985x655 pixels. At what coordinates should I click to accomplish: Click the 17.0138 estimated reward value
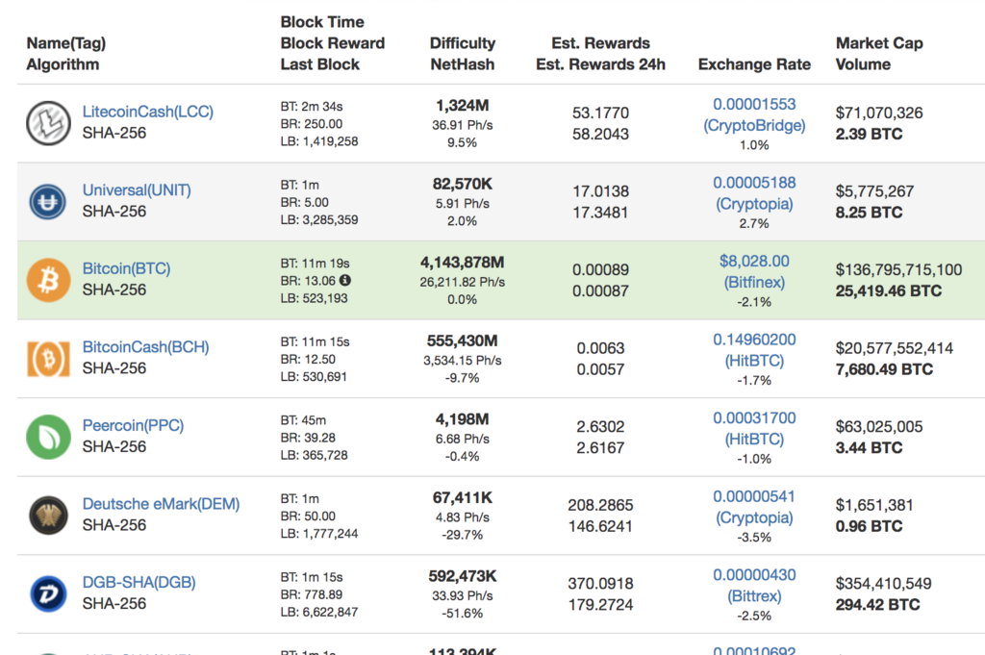tap(600, 191)
